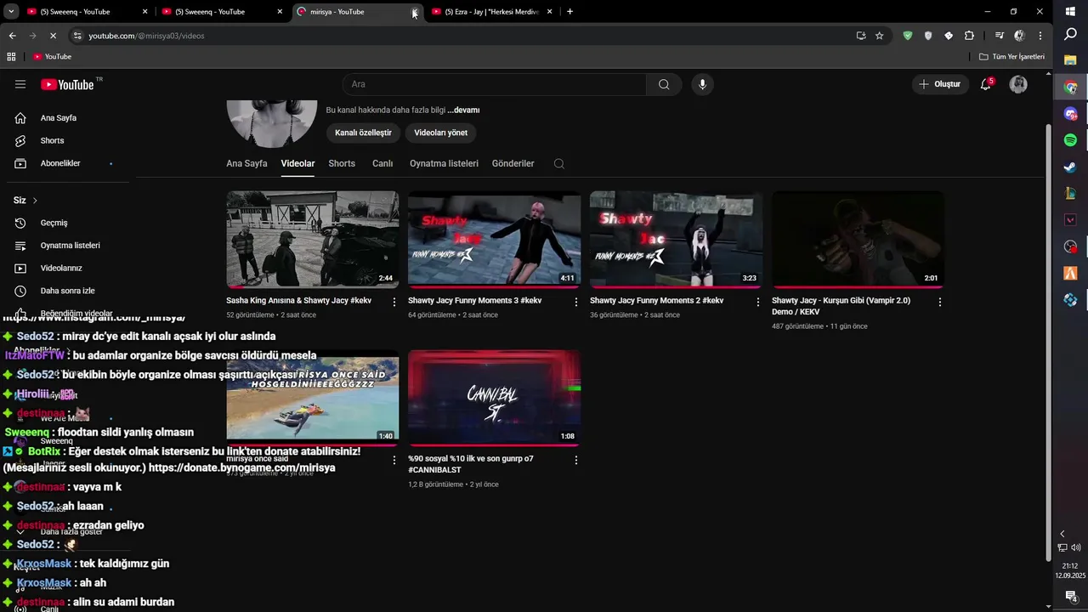
Task: Open Oynatma listeleri in sidebar
Action: (68, 246)
